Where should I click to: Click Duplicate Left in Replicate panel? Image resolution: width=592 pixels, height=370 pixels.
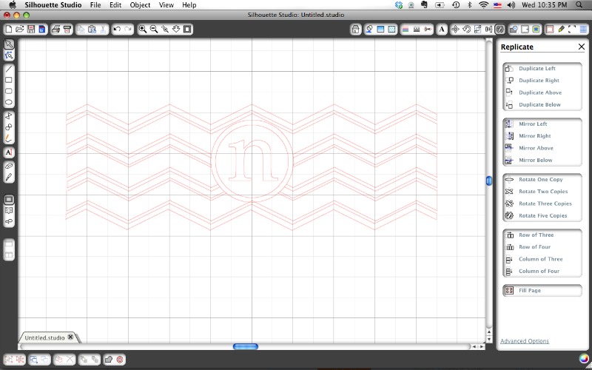[536, 68]
